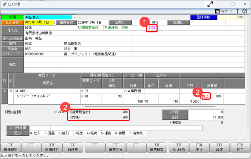Click the 税抜金額 label
The height and width of the screenshot is (159, 251).
[x=13, y=112]
